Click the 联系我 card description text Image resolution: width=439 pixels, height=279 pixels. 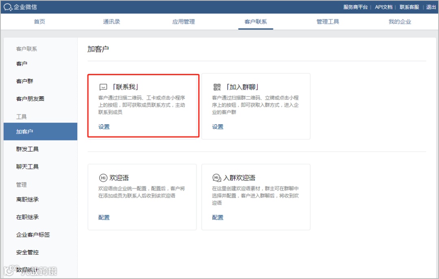[x=142, y=105]
